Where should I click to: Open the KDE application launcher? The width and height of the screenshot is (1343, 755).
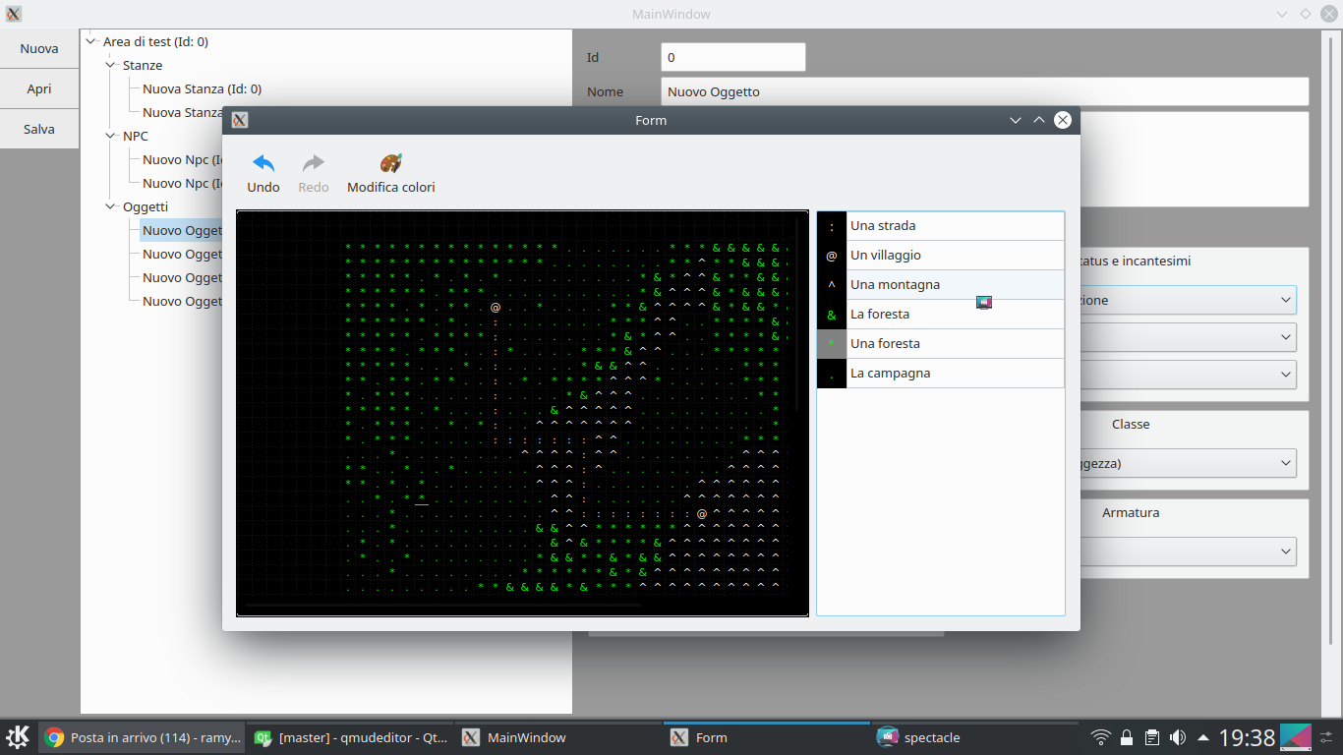coord(18,737)
